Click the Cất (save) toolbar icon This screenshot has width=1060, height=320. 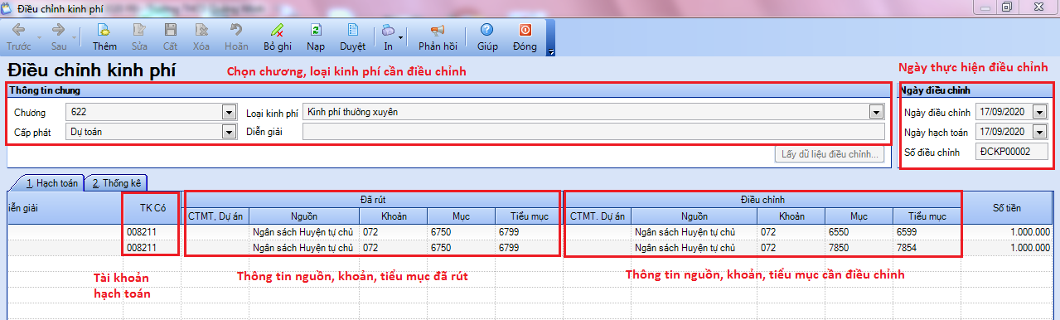(x=170, y=30)
